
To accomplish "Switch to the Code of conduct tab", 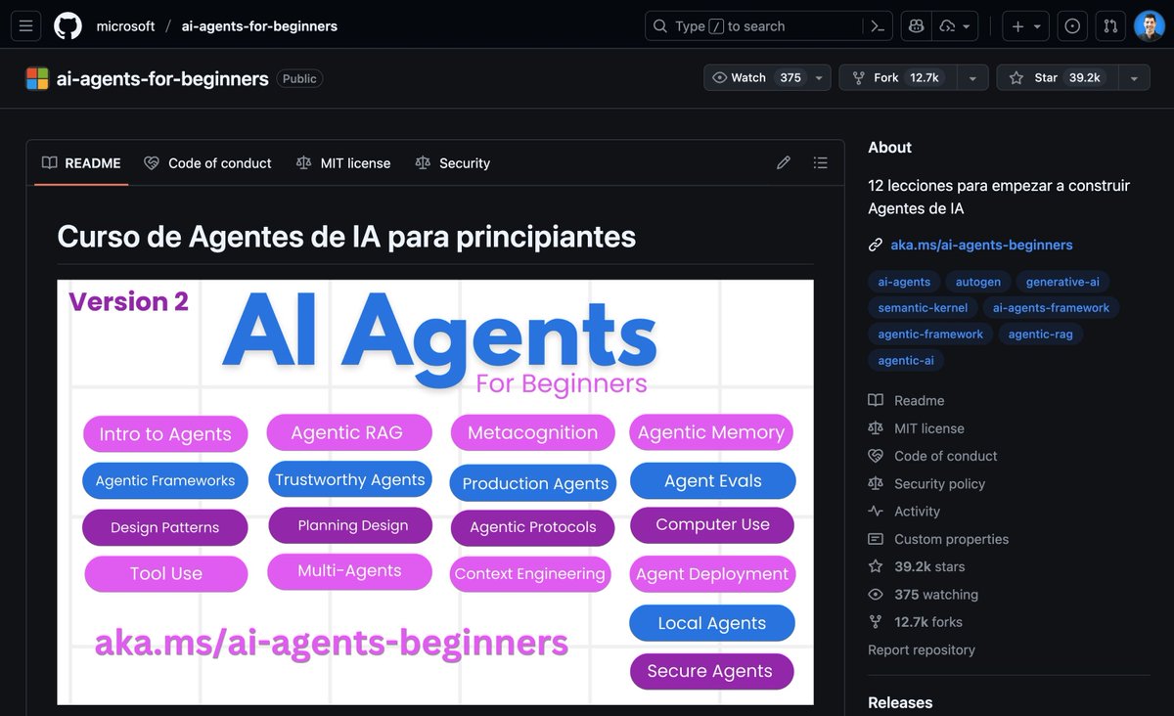I will [207, 163].
